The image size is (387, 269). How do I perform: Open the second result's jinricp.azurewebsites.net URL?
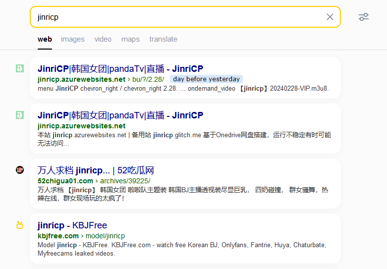[x=81, y=126]
